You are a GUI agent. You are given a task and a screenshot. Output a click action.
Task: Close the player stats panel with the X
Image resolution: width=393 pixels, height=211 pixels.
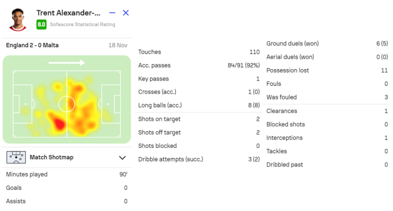[126, 13]
